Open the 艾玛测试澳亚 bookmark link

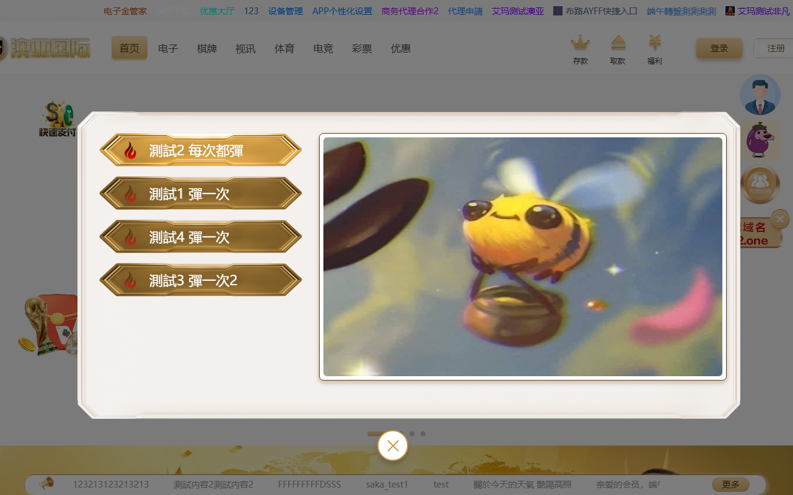pyautogui.click(x=518, y=11)
